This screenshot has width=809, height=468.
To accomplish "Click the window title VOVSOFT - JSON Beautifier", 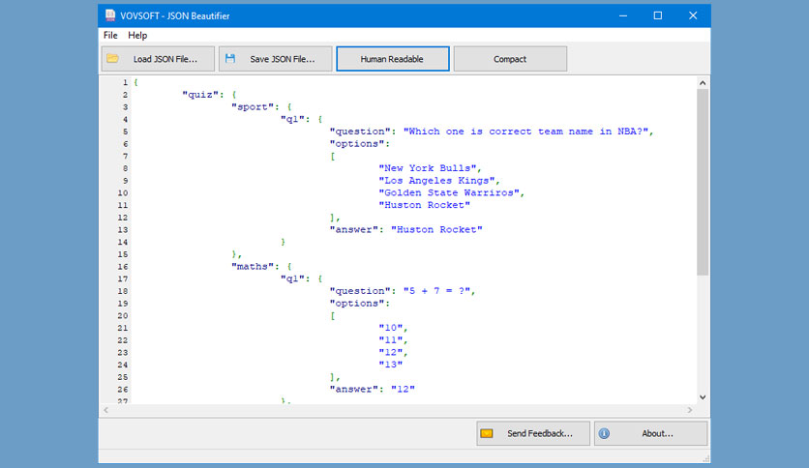I will (175, 16).
